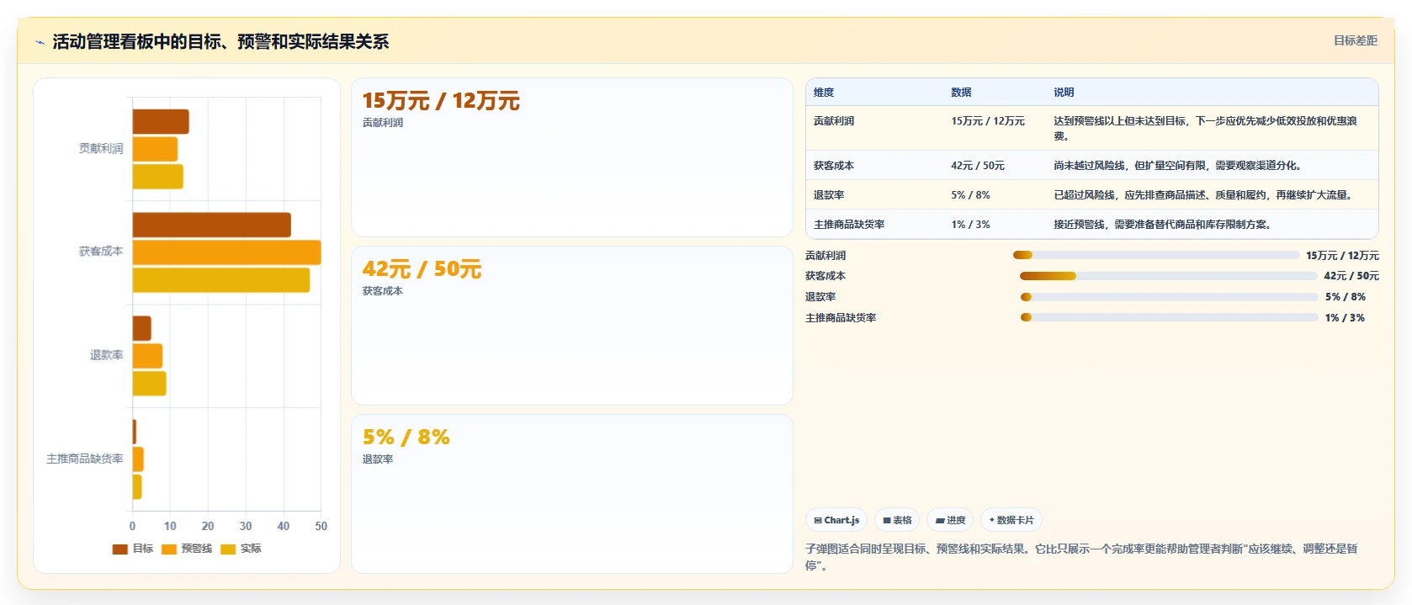Click the 表格 tag chip
The width and height of the screenshot is (1412, 605).
pos(897,520)
